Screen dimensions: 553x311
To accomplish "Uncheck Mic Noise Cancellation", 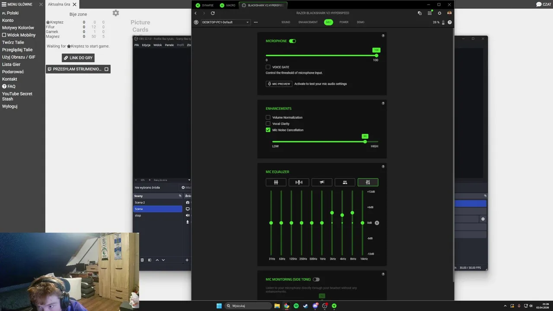I will click(x=268, y=130).
